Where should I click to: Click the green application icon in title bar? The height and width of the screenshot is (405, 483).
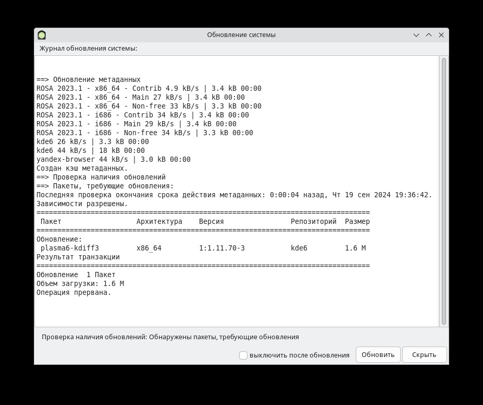pos(42,35)
